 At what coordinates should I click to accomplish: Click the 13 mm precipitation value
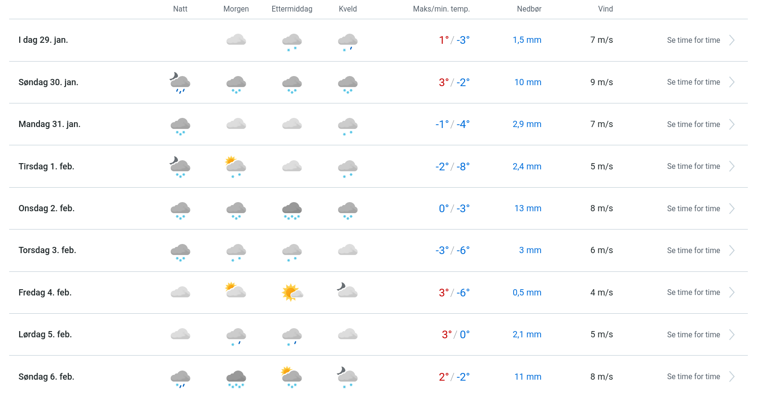(x=528, y=208)
